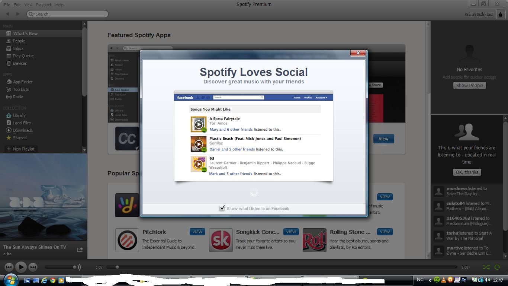Image resolution: width=508 pixels, height=286 pixels.
Task: Click The Sun Always Shines On TV title
Action: tap(35, 247)
